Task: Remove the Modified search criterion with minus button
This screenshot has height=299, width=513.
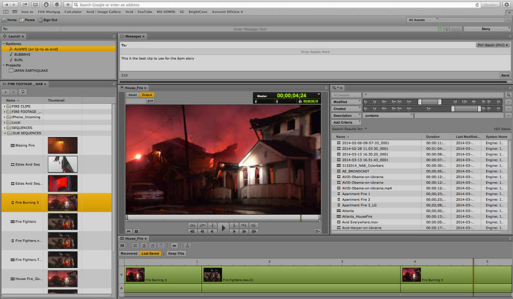Action: pos(508,102)
